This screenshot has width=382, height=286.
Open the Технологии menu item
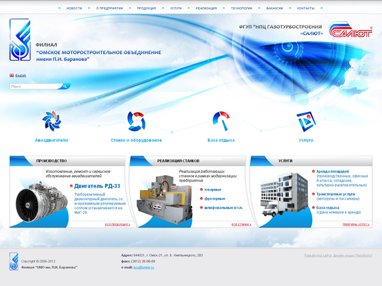click(x=241, y=8)
